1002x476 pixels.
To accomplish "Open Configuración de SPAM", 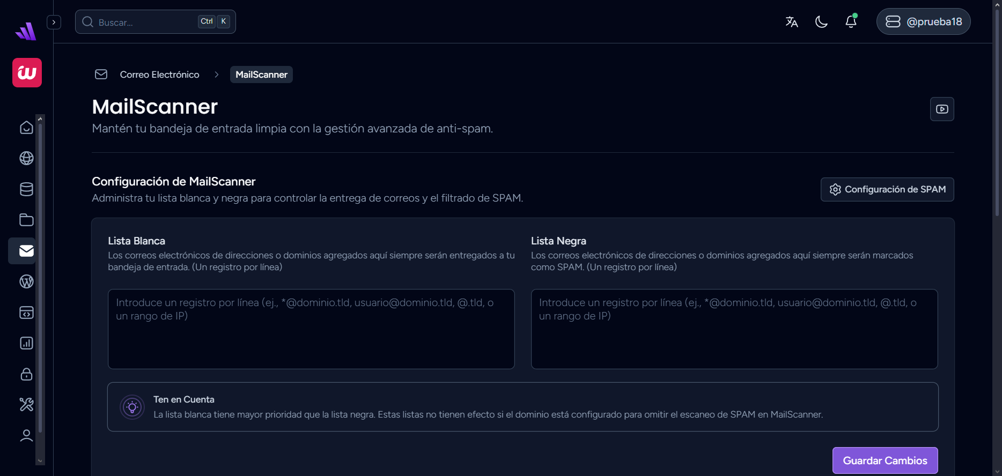I will [x=887, y=189].
